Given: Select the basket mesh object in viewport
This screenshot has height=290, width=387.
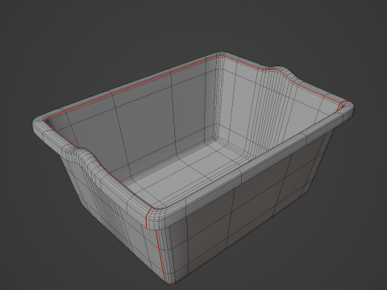Looking at the screenshot, I should click(193, 168).
